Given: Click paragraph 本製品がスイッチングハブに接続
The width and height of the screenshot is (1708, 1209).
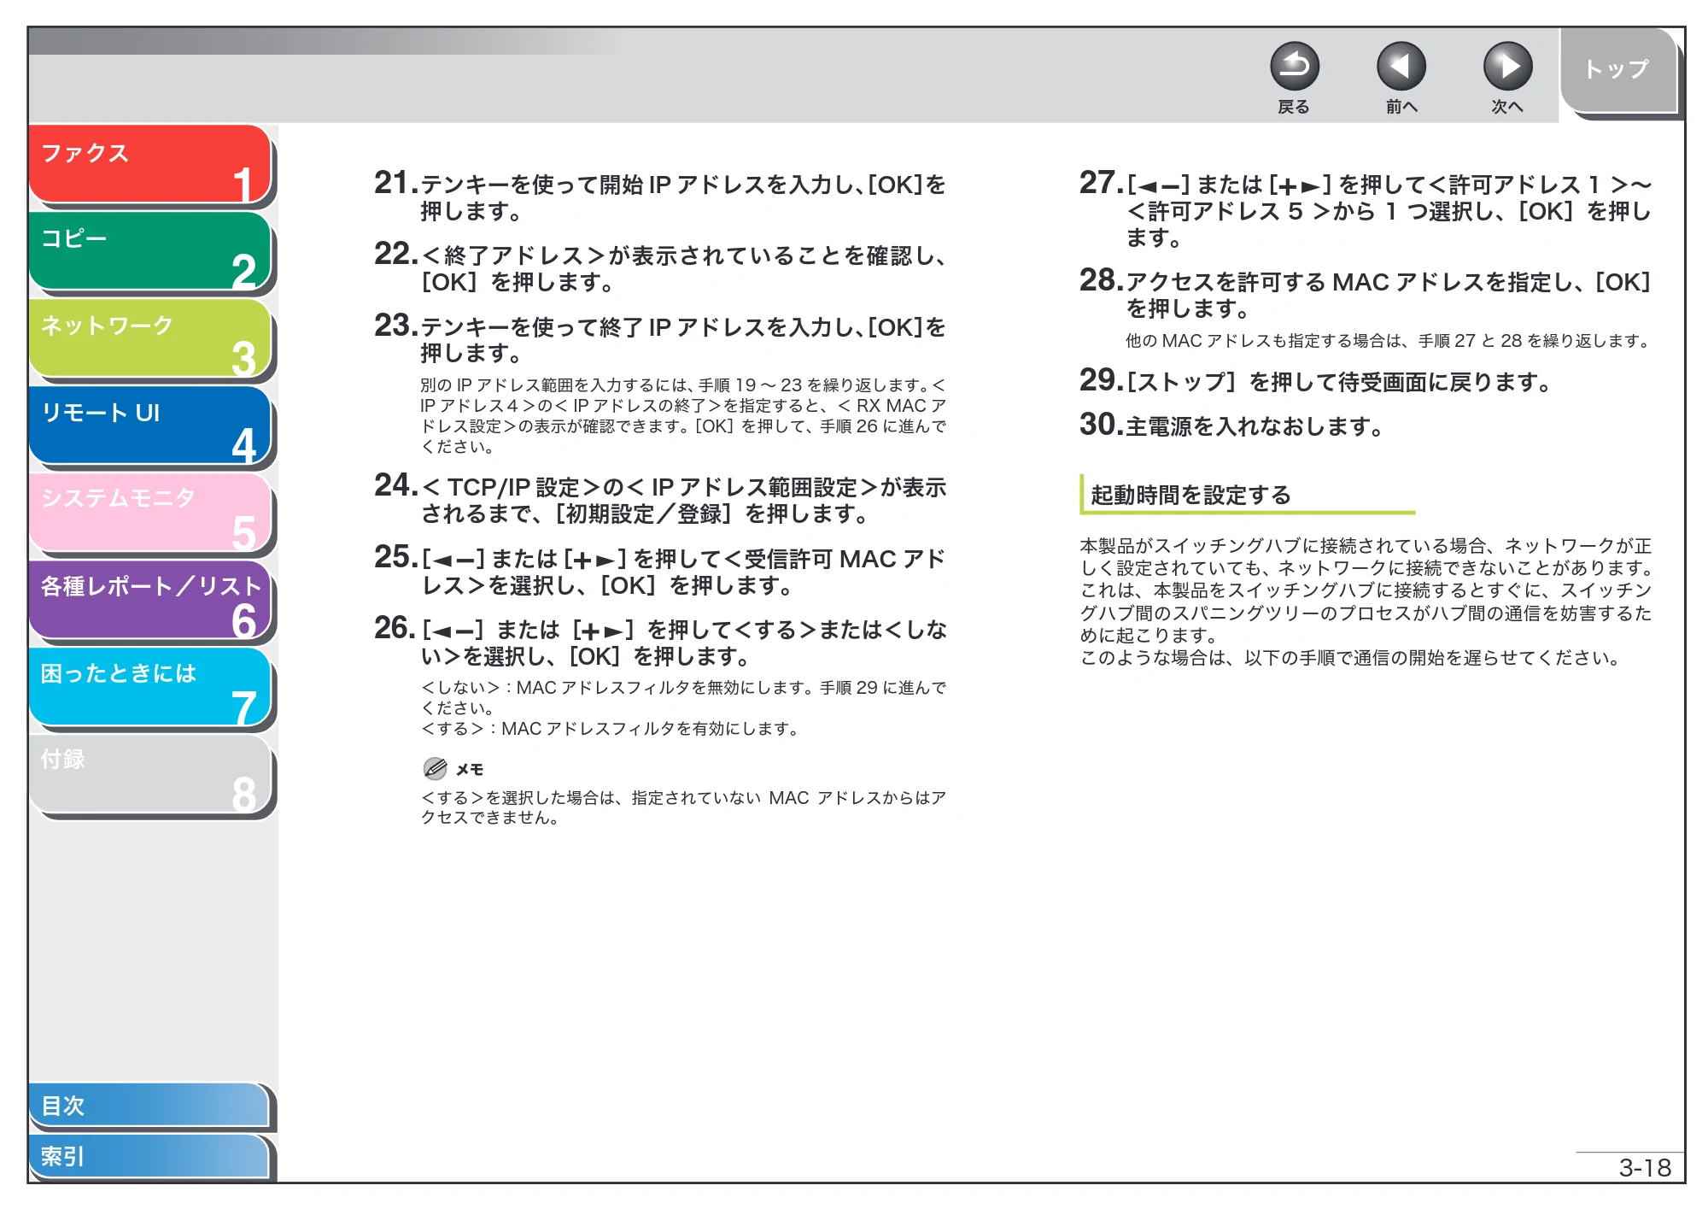Looking at the screenshot, I should [1366, 590].
